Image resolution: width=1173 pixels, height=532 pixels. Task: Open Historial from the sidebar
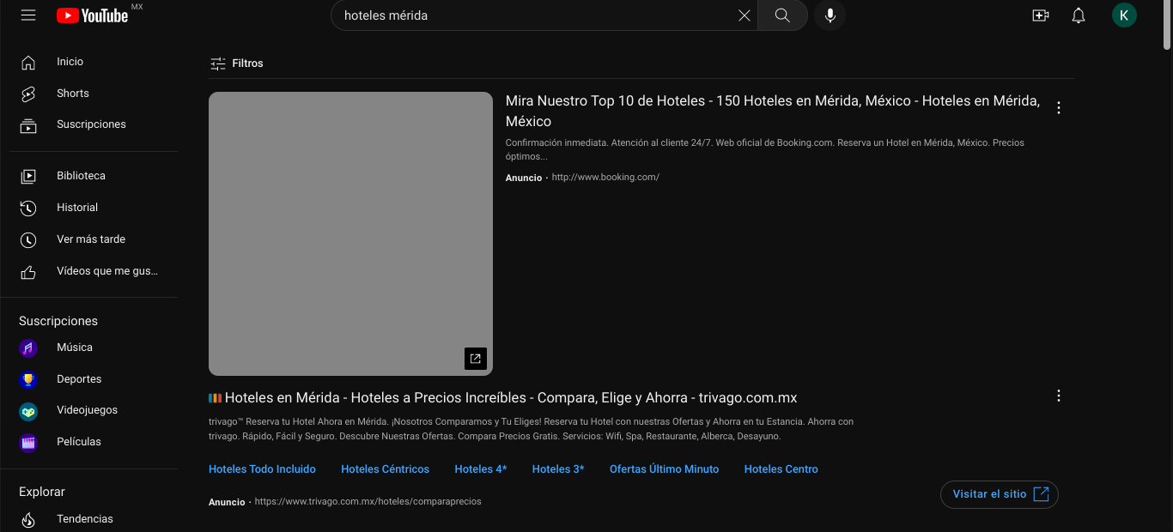click(x=76, y=207)
